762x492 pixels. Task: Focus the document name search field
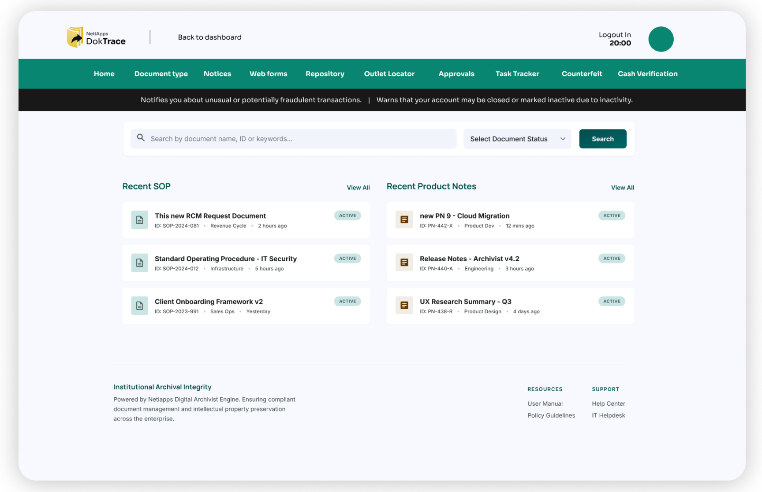pos(300,139)
